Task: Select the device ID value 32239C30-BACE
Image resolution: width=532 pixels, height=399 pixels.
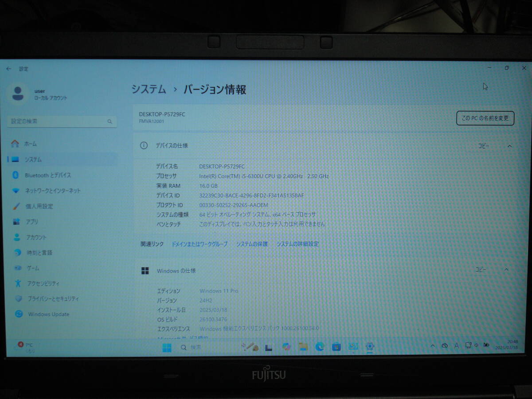Action: pyautogui.click(x=252, y=196)
